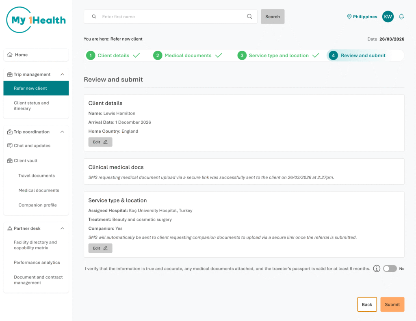Open the KW user avatar
The image size is (416, 321).
(x=388, y=16)
